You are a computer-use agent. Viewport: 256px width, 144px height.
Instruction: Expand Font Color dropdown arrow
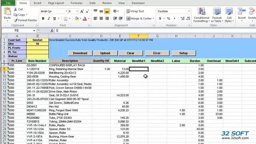[x=88, y=18]
